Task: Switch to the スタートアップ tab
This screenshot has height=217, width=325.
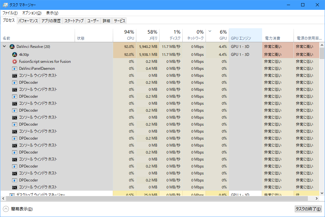Action: (x=74, y=21)
